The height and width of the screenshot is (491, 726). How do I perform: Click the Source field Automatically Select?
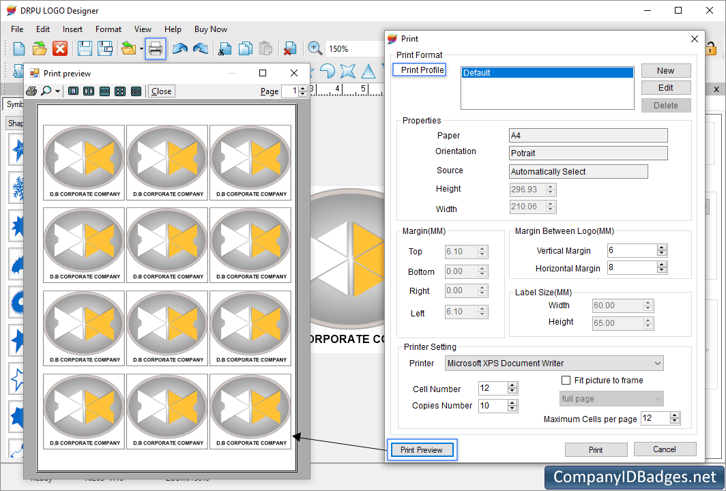pyautogui.click(x=579, y=172)
